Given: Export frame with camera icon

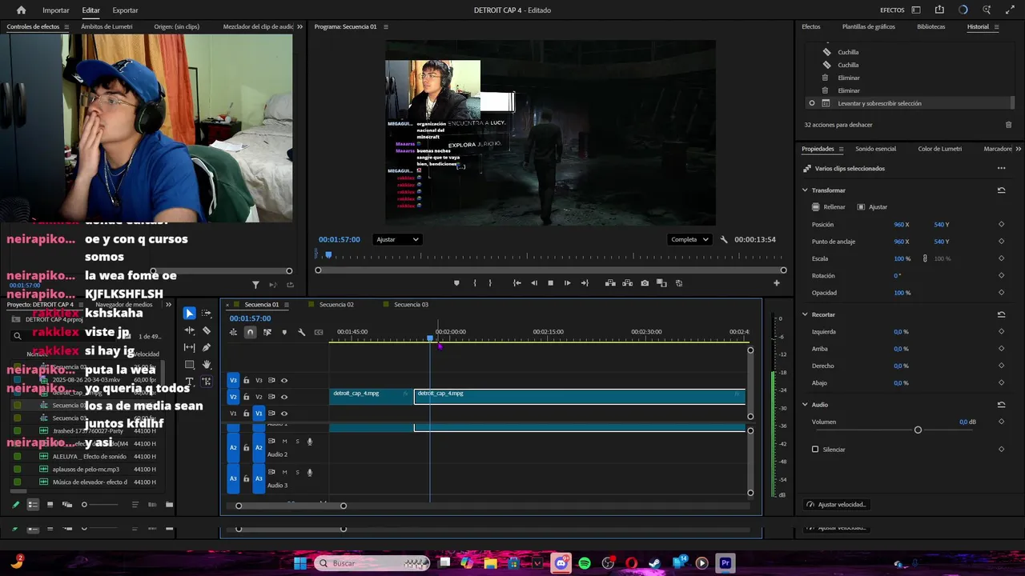Looking at the screenshot, I should pyautogui.click(x=645, y=283).
